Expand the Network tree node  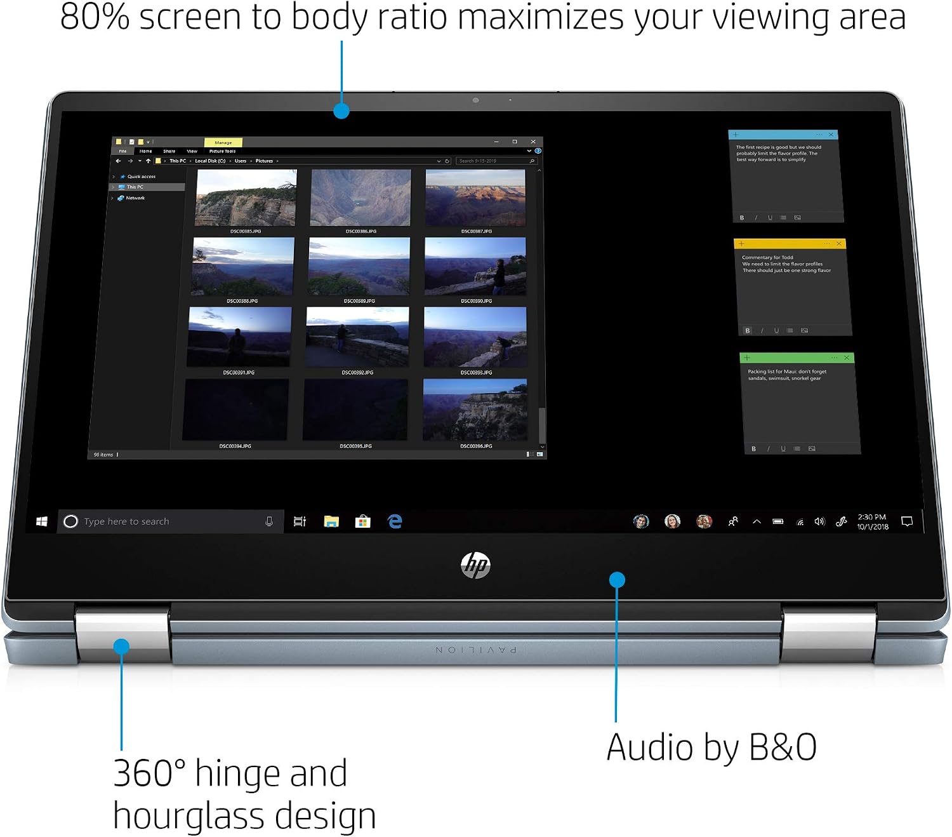pyautogui.click(x=112, y=198)
